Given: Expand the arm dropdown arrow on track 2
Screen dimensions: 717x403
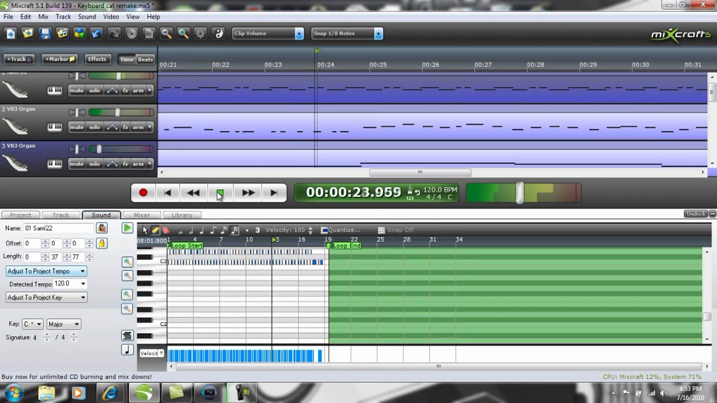Looking at the screenshot, I should [150, 127].
